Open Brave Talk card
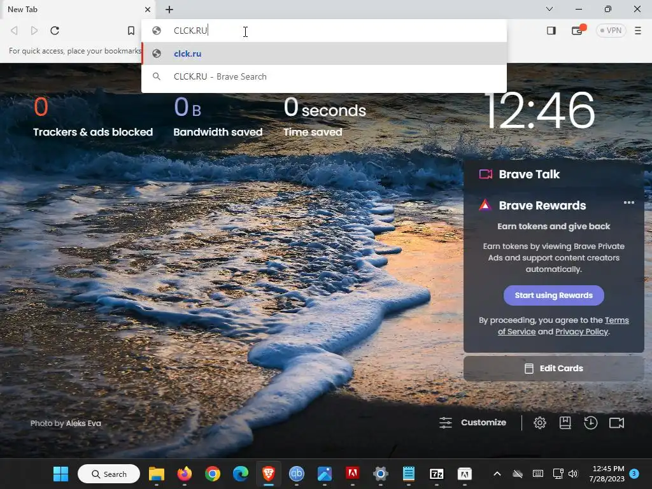 (529, 174)
